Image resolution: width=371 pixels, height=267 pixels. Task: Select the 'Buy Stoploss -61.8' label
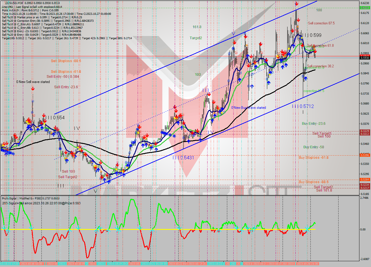click(313, 158)
